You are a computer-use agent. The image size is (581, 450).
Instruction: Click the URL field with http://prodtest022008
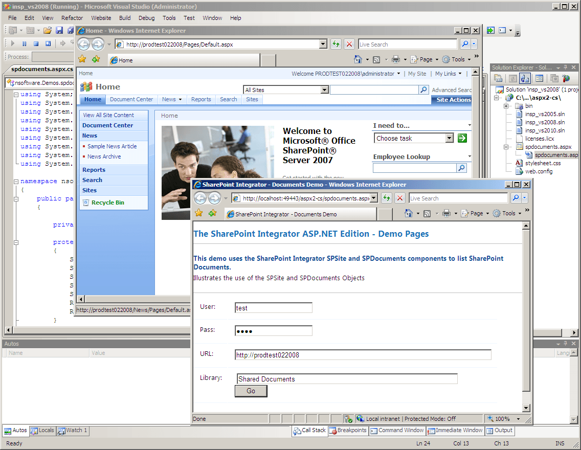click(x=363, y=355)
